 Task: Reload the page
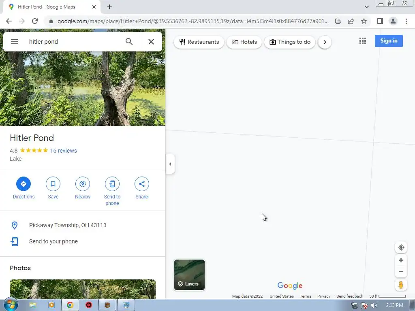tap(35, 21)
